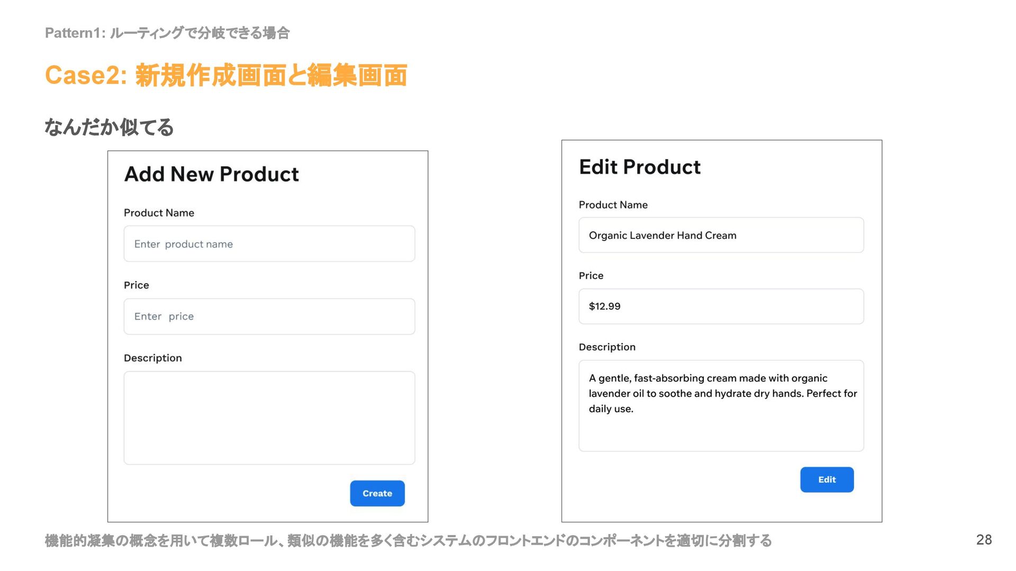This screenshot has width=1016, height=571.
Task: Click the blue Create button
Action: coord(377,493)
